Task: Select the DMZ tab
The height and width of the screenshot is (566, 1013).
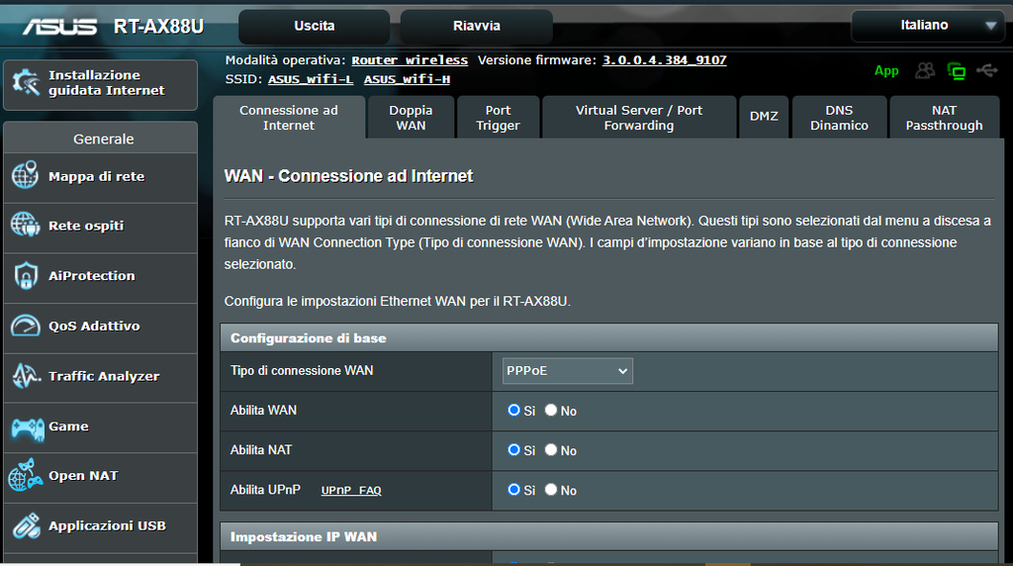Action: coord(764,118)
